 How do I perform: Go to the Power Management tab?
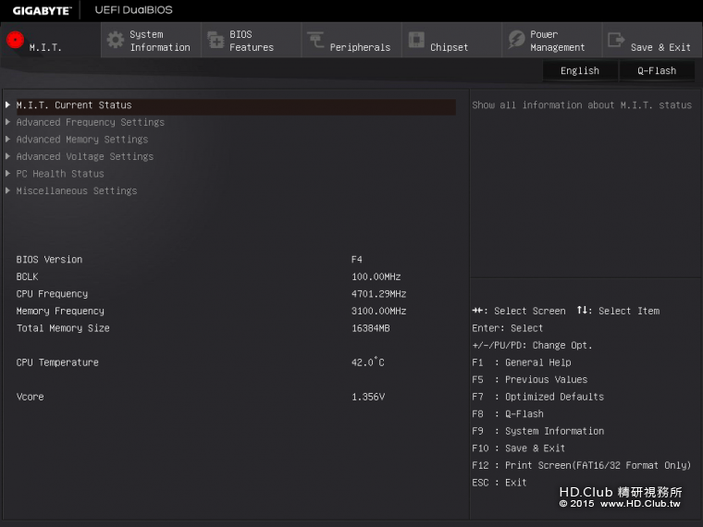tap(557, 41)
